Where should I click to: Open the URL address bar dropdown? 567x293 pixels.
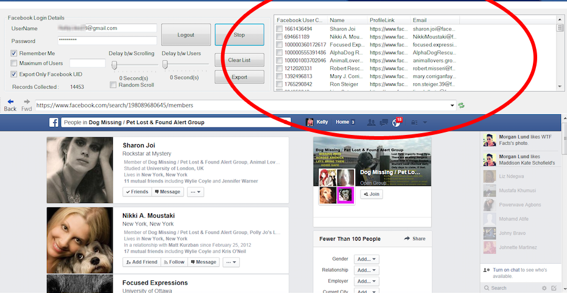click(453, 105)
